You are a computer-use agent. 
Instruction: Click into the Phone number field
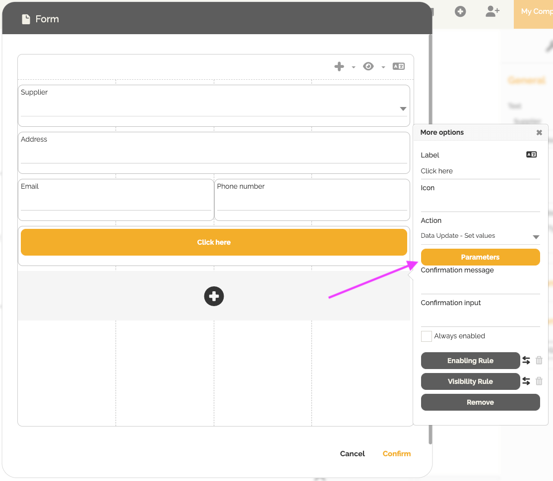tap(312, 203)
